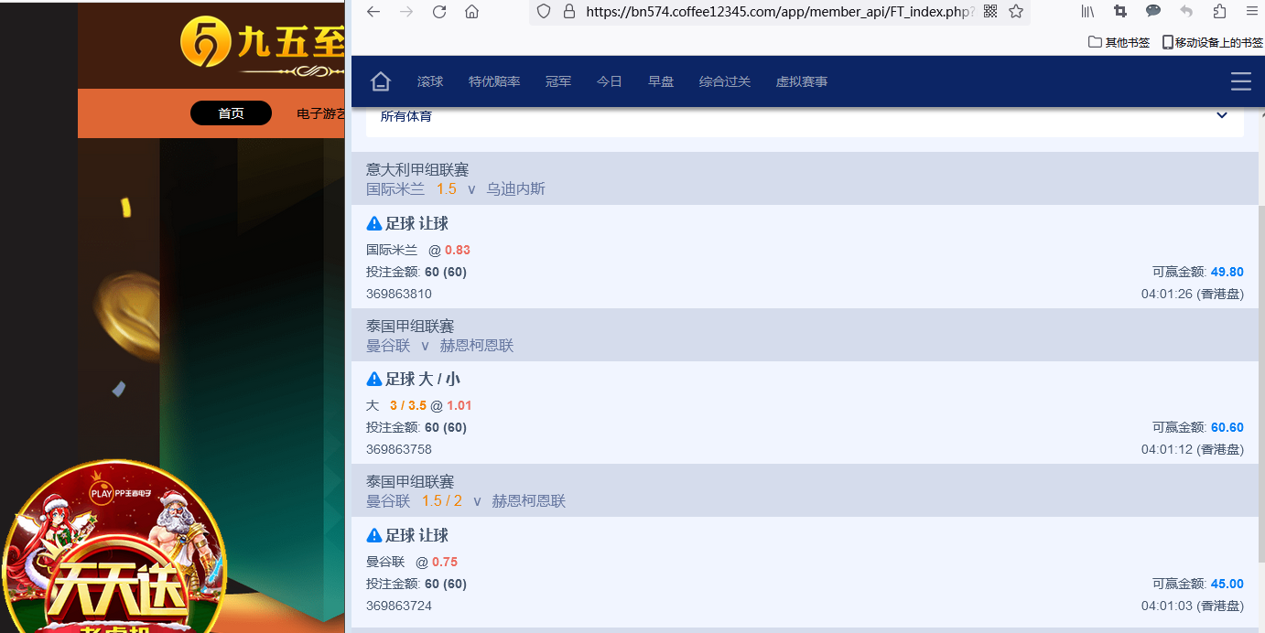The width and height of the screenshot is (1265, 633).
Task: Click the 04:01:12 (香港盘) timestamp
Action: [1193, 449]
